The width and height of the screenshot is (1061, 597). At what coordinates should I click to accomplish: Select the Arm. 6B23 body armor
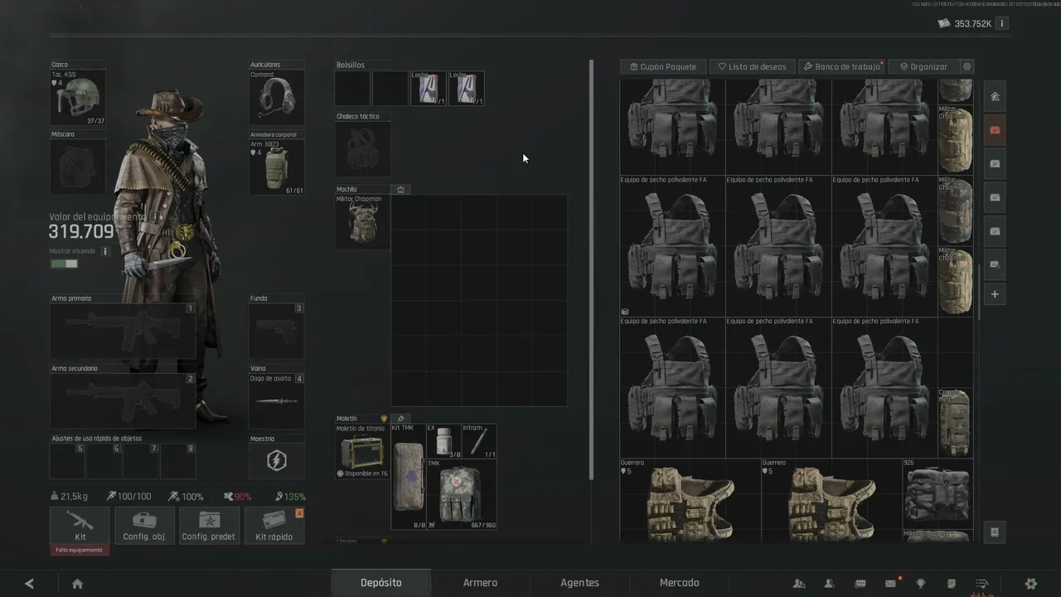tap(277, 167)
